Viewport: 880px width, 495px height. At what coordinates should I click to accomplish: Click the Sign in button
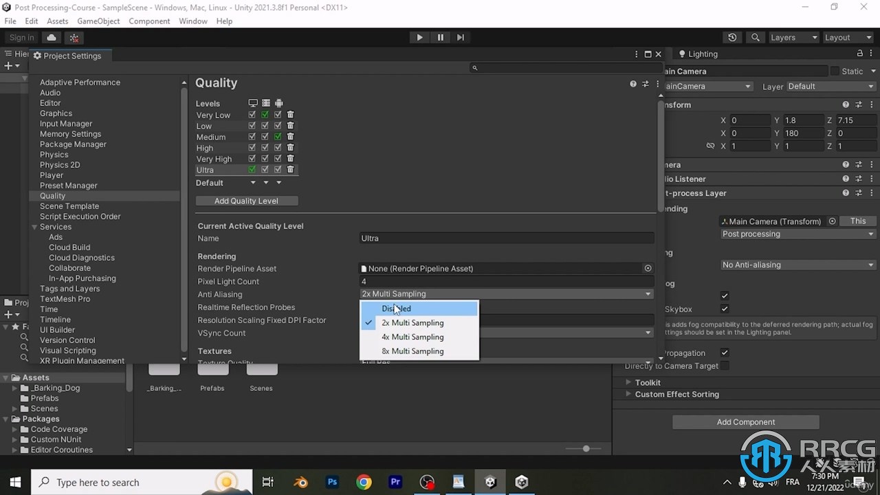pyautogui.click(x=22, y=38)
